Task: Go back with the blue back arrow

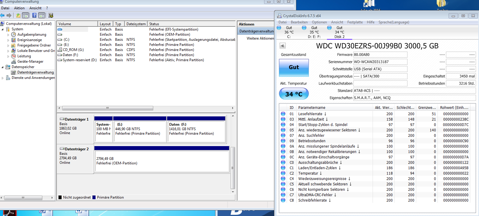Action: click(x=2, y=15)
